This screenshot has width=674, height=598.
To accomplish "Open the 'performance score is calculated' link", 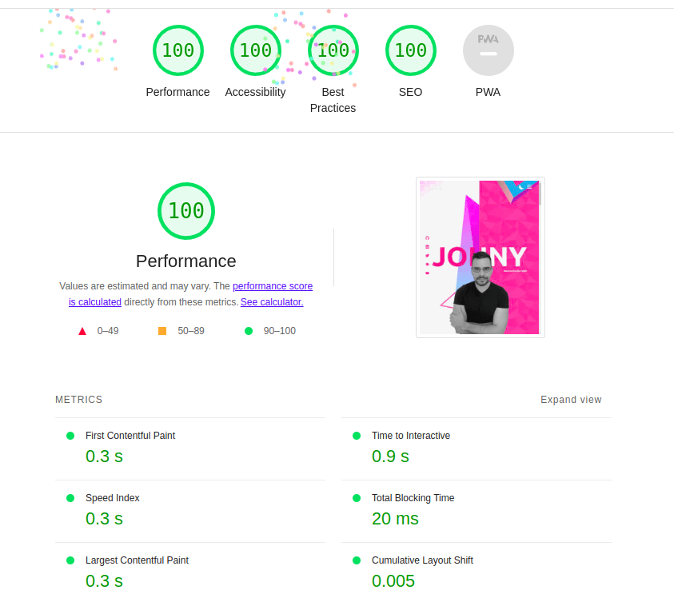I will [x=272, y=286].
